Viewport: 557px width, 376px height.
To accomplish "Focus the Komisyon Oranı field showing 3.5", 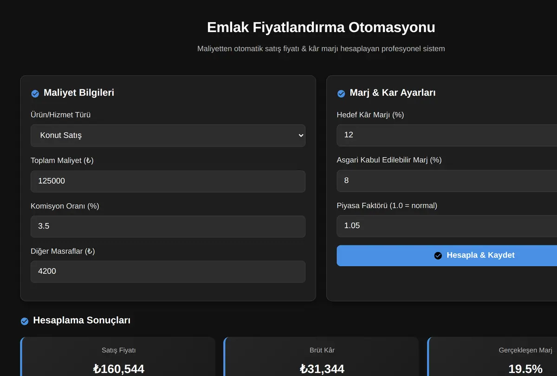I will point(168,226).
